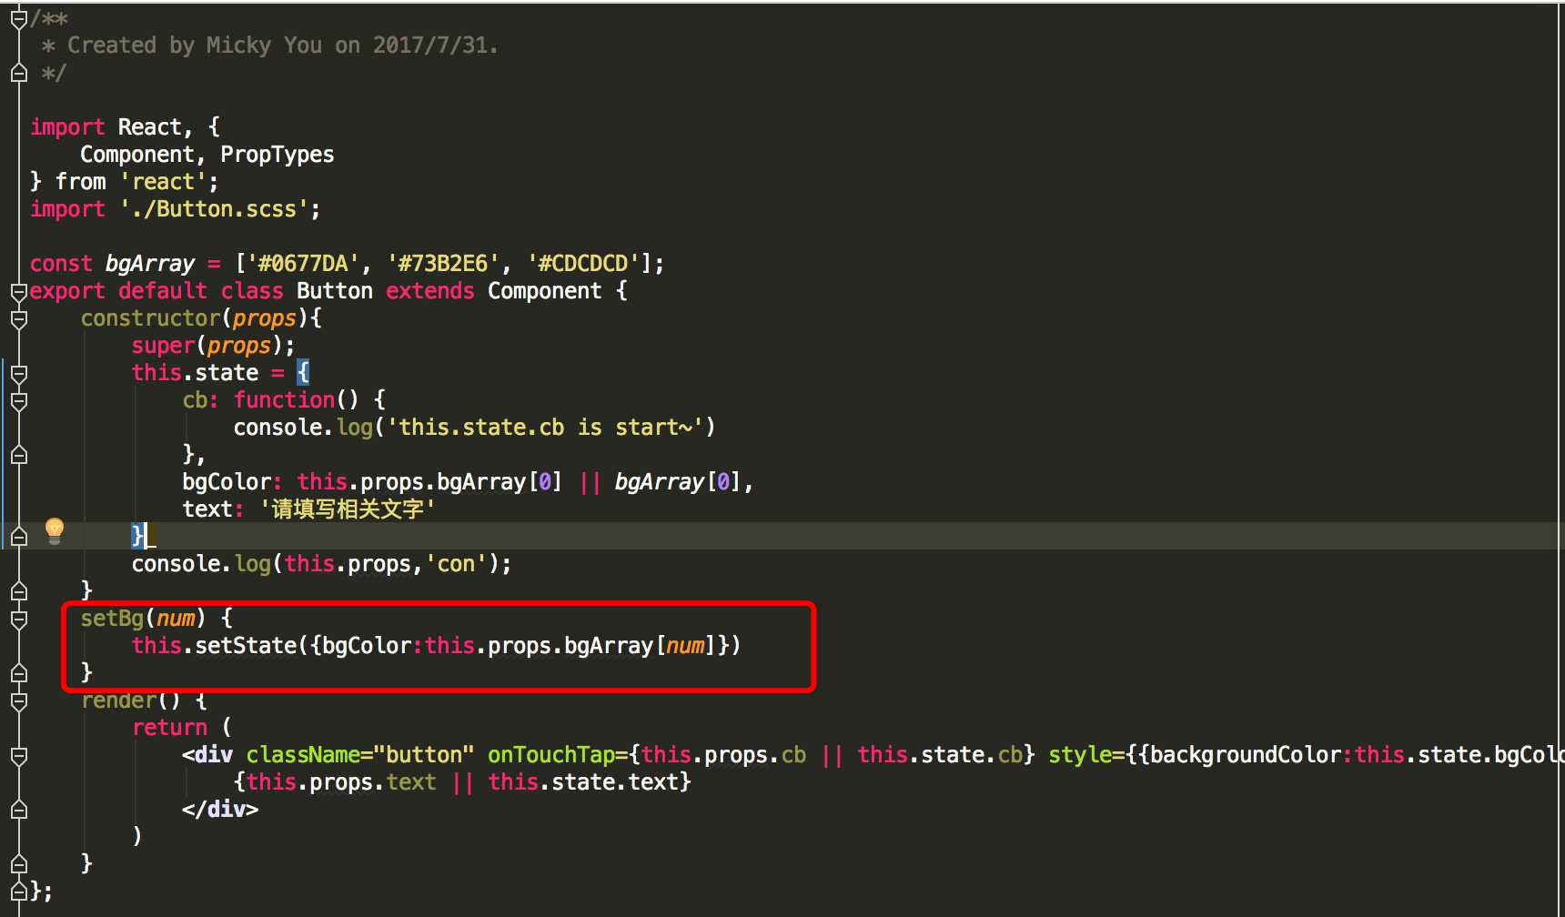The height and width of the screenshot is (917, 1565).
Task: Collapse the div className="button" fold marker
Action: (x=18, y=756)
